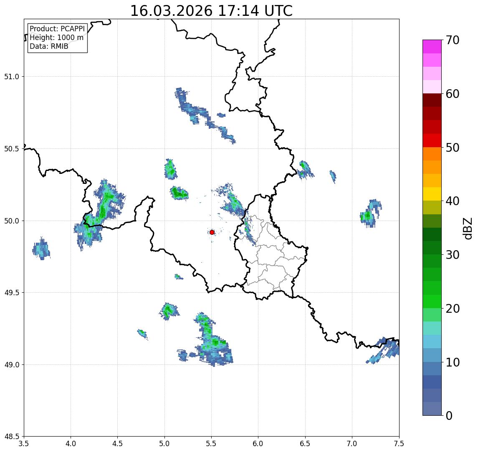Click the red radar location marker
This screenshot has height=452, width=478.
point(212,232)
